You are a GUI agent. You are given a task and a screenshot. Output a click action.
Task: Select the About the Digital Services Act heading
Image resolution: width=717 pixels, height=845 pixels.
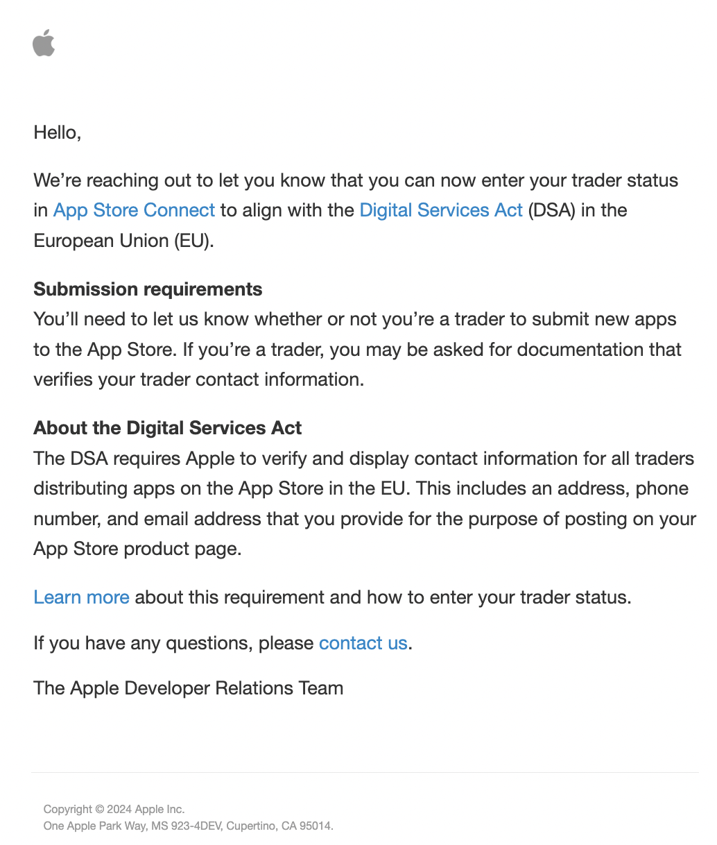point(167,428)
